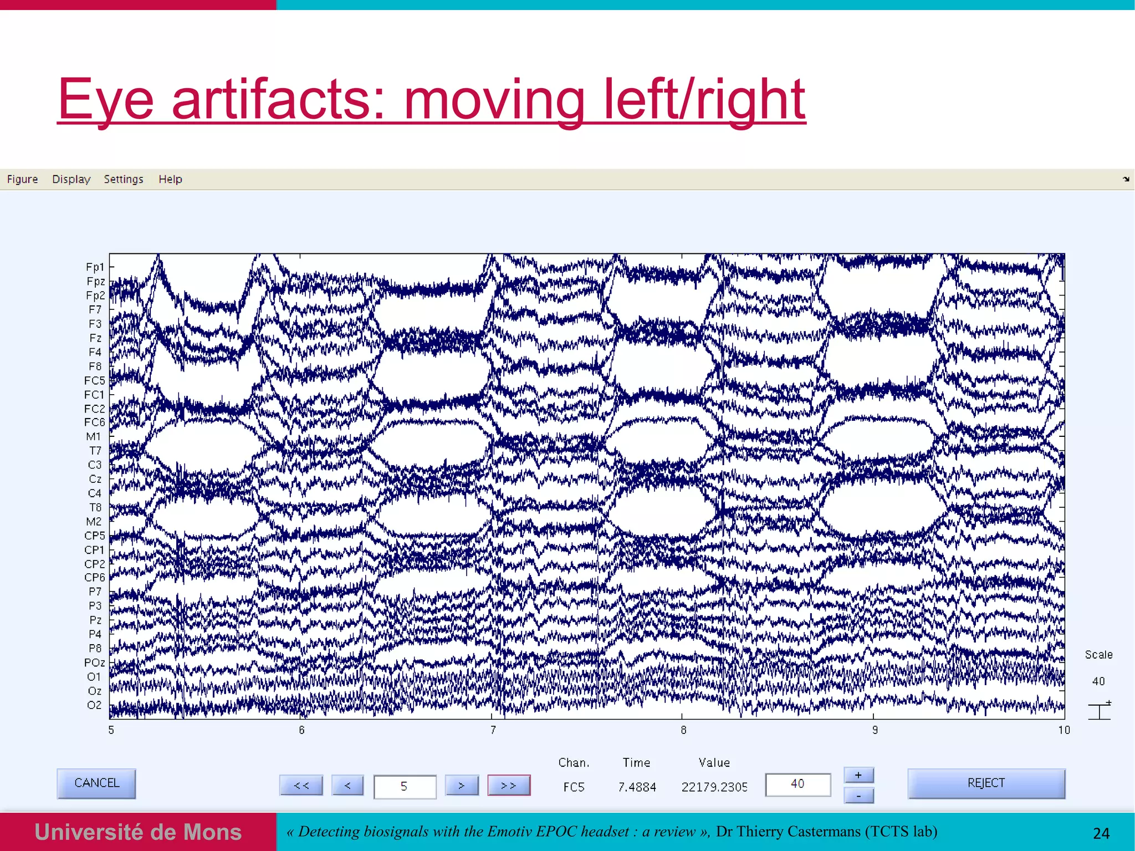The image size is (1135, 851).
Task: Jump back with the << button
Action: tap(301, 785)
